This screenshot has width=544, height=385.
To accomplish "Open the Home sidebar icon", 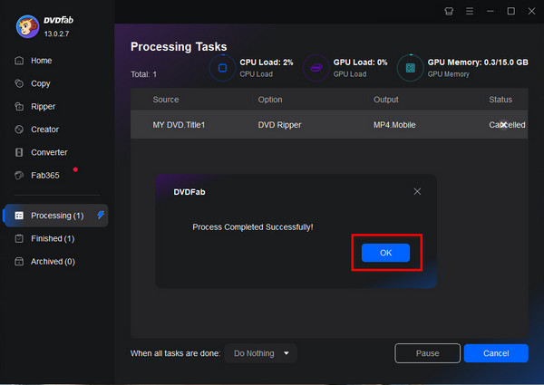I will tap(19, 61).
